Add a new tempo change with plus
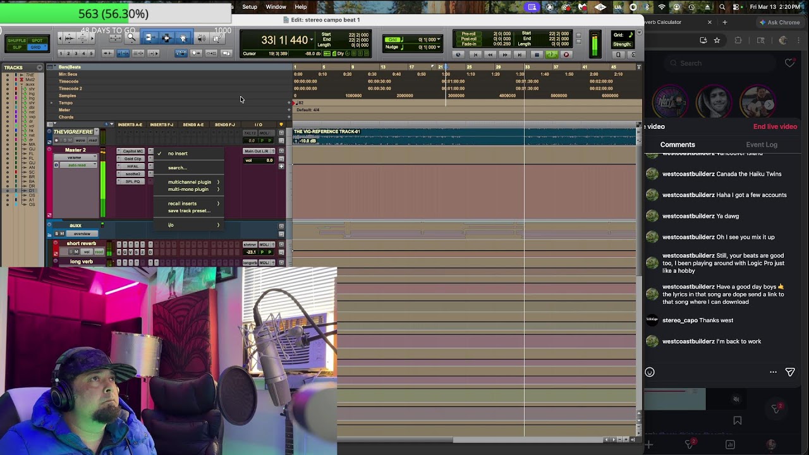This screenshot has height=455, width=809. [289, 102]
